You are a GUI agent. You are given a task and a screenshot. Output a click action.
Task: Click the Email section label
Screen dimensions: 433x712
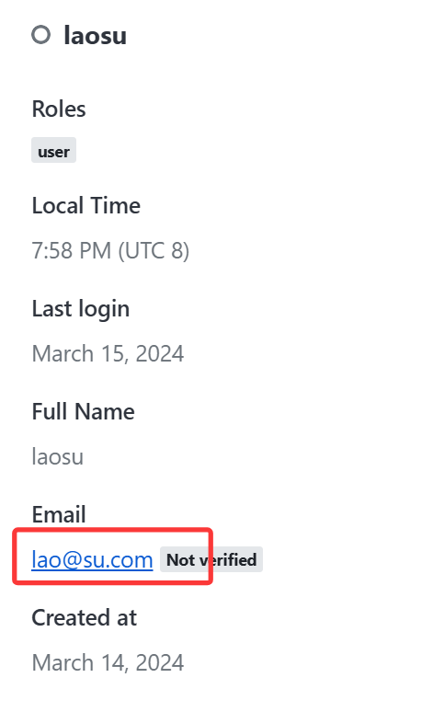(x=59, y=514)
